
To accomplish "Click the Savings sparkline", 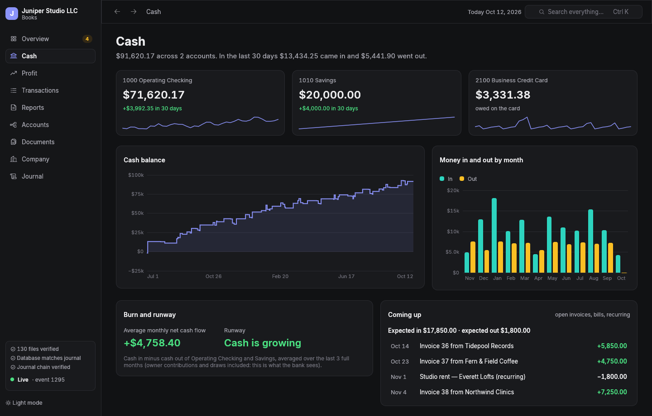I will click(377, 123).
